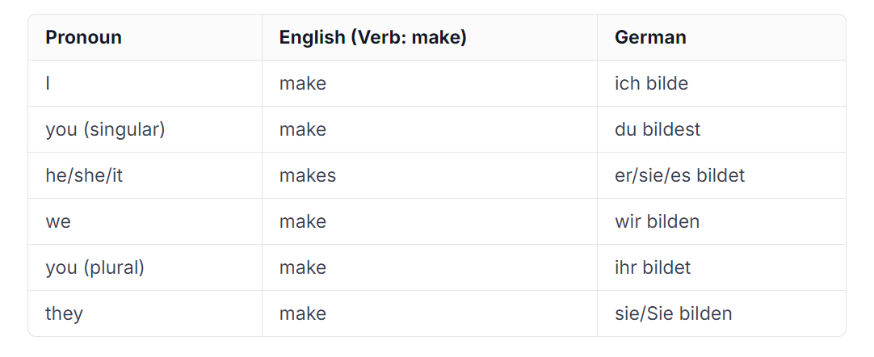Click the 'you (plural)' cell
Screen dimensions: 874x357
click(95, 268)
